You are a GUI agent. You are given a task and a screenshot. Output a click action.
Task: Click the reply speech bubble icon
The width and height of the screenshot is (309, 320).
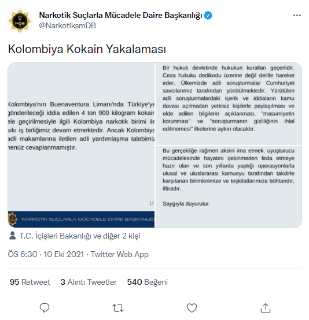click(45, 308)
